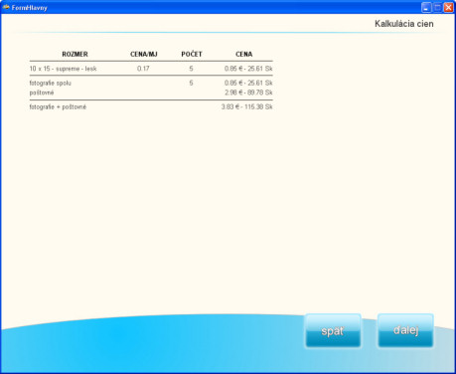Click the "poštovné" row label
Viewport: 456px width, 374px height.
(x=42, y=93)
